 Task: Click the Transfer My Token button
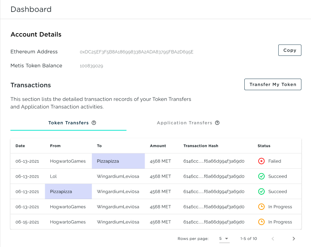[x=273, y=85]
